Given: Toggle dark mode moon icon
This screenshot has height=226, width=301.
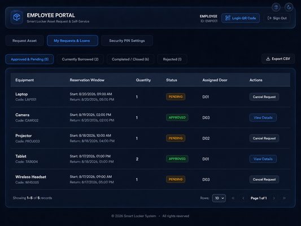Looking at the screenshot, I should pos(289,7).
